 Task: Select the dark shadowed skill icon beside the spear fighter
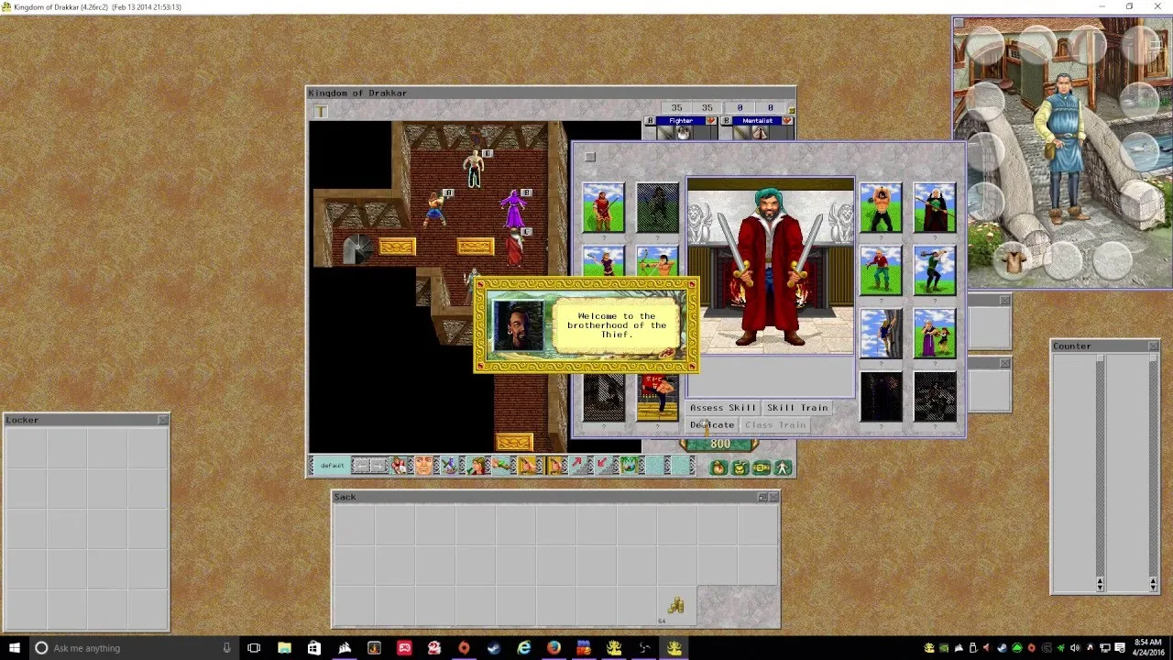pos(657,207)
